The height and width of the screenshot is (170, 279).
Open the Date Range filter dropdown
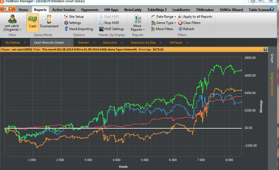(x=163, y=17)
